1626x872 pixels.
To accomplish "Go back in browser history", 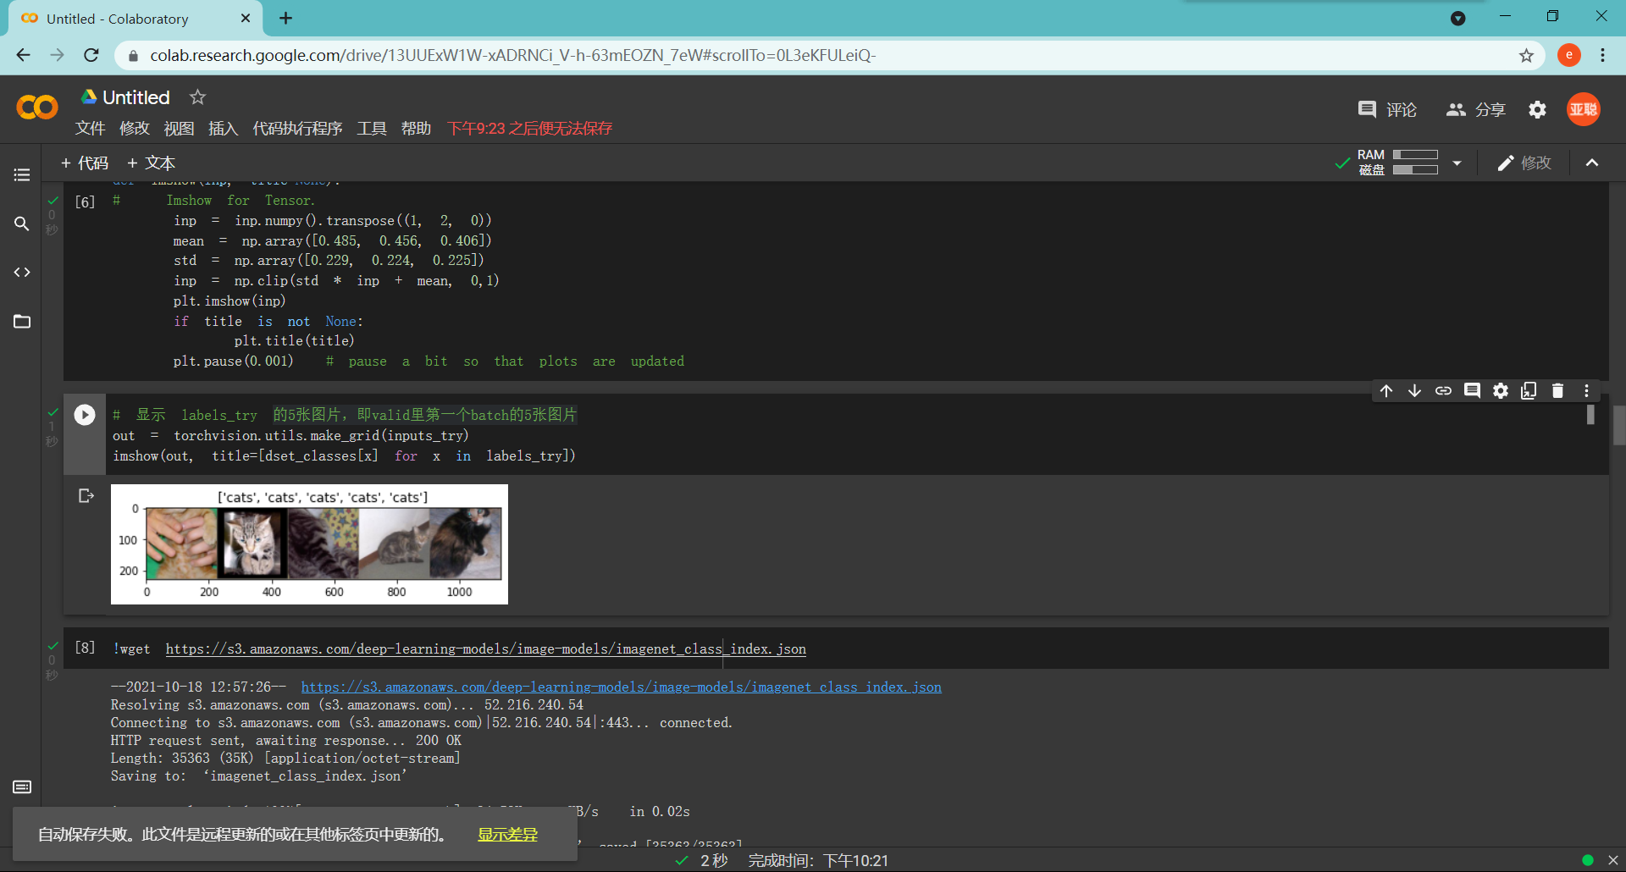I will pos(23,55).
